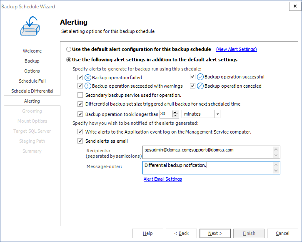Go to the Schedule Full step
Screen dimensions: 302x242
click(x=32, y=81)
